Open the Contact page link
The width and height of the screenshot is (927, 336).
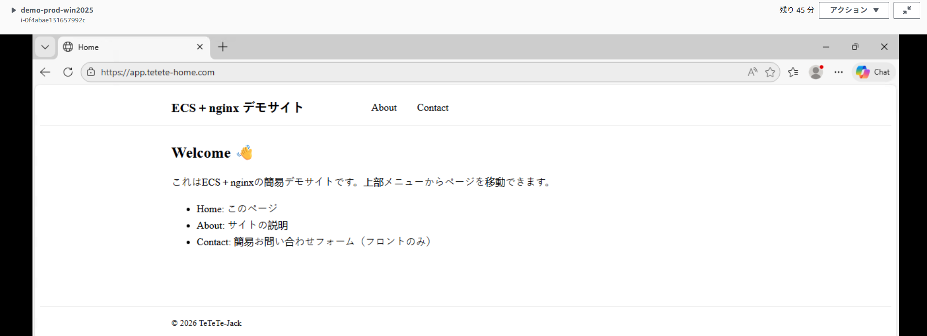pyautogui.click(x=432, y=108)
